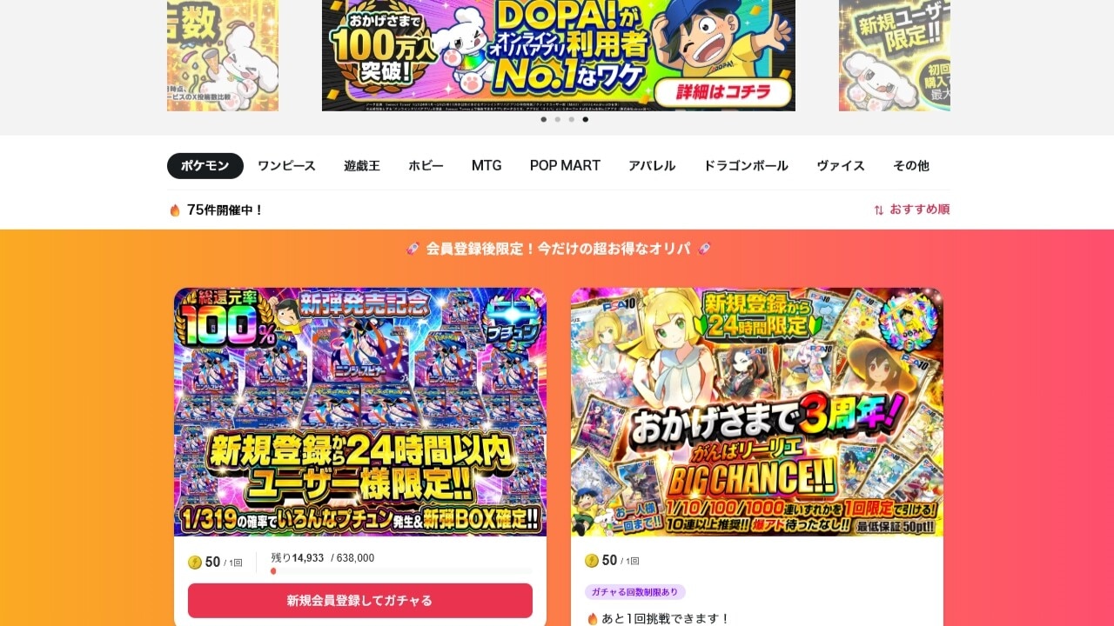The image size is (1114, 626).
Task: Open the その他 category tab
Action: point(911,165)
